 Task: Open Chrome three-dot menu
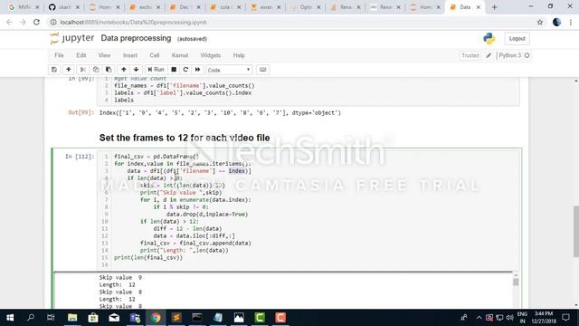point(571,22)
